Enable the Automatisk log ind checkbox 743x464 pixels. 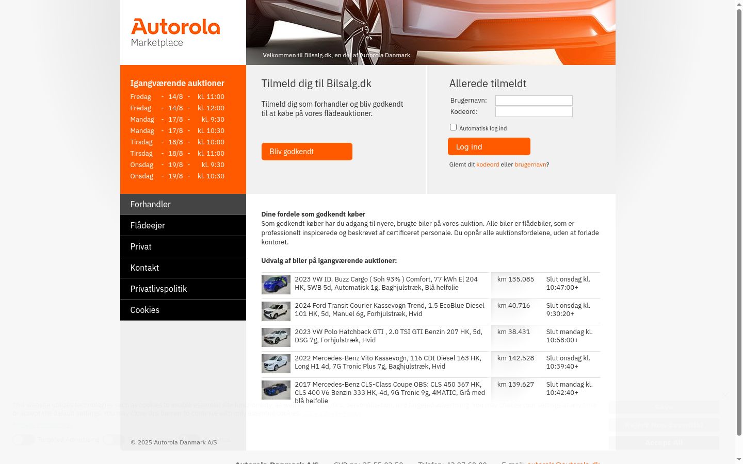pos(453,127)
